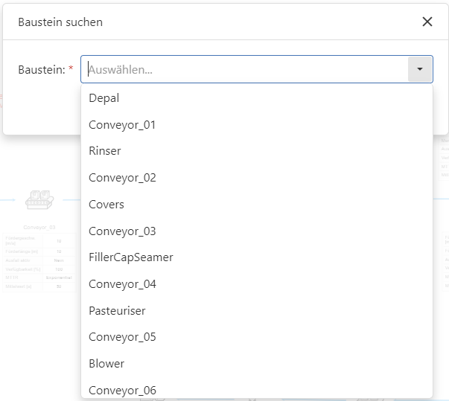The height and width of the screenshot is (401, 449).
Task: Click the Conveyor_03 caption under the diagram icon
Action: coord(39,226)
